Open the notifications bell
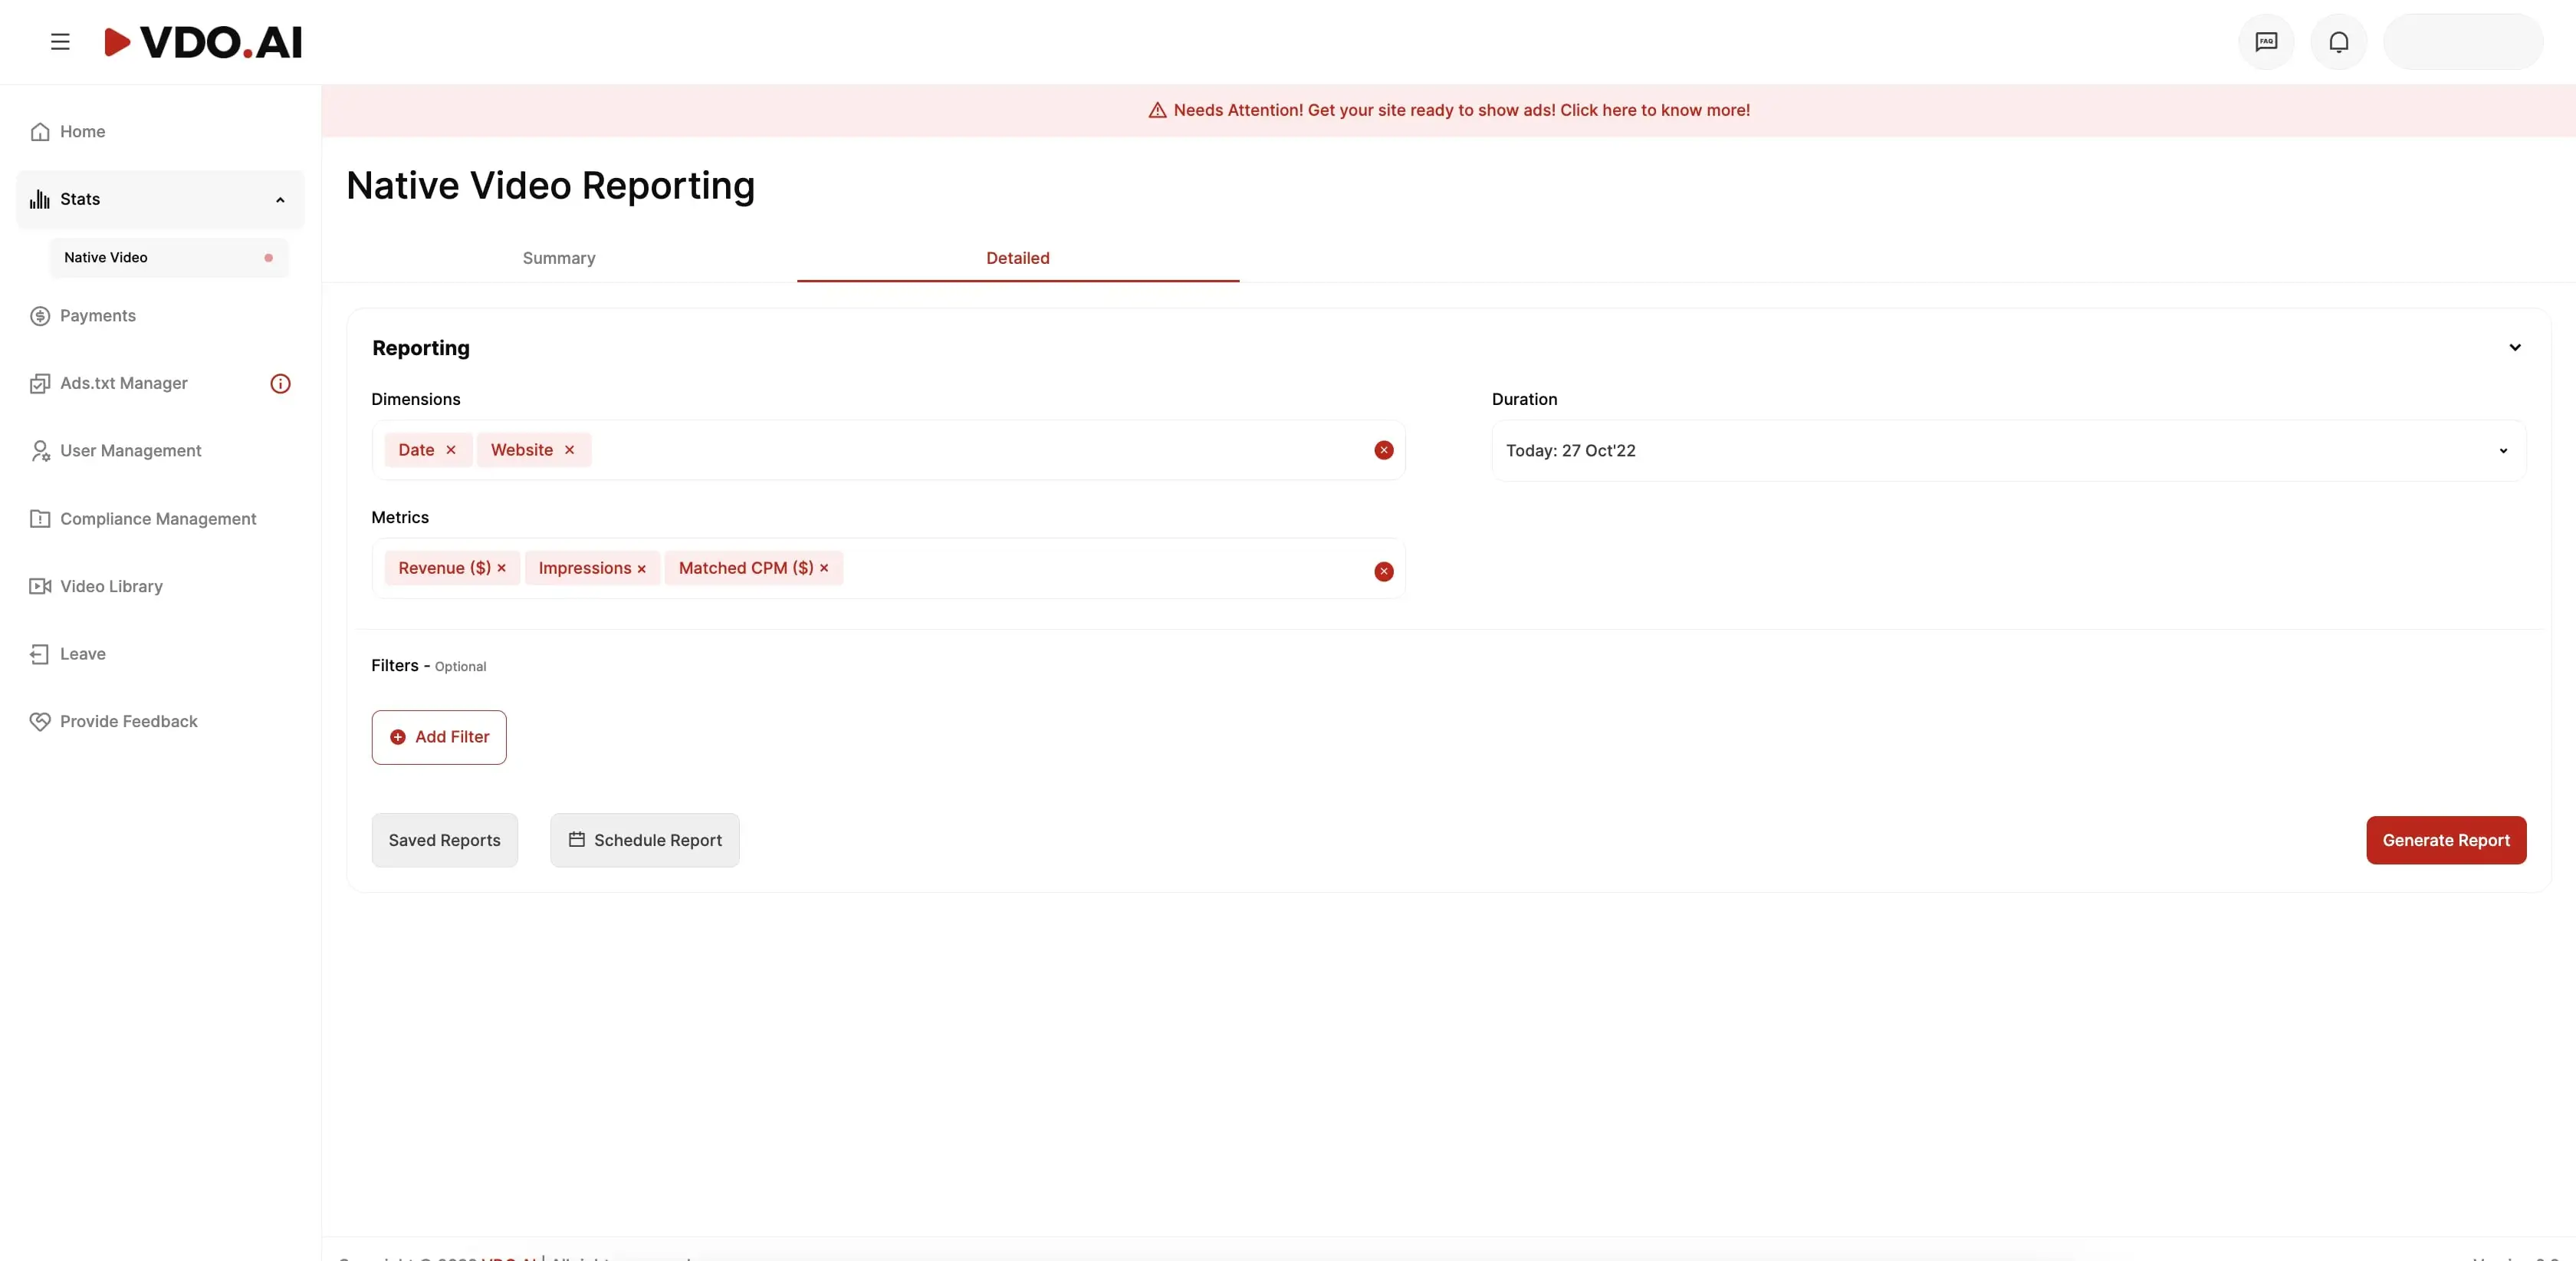Screen dimensions: 2576x1261 (2338, 42)
